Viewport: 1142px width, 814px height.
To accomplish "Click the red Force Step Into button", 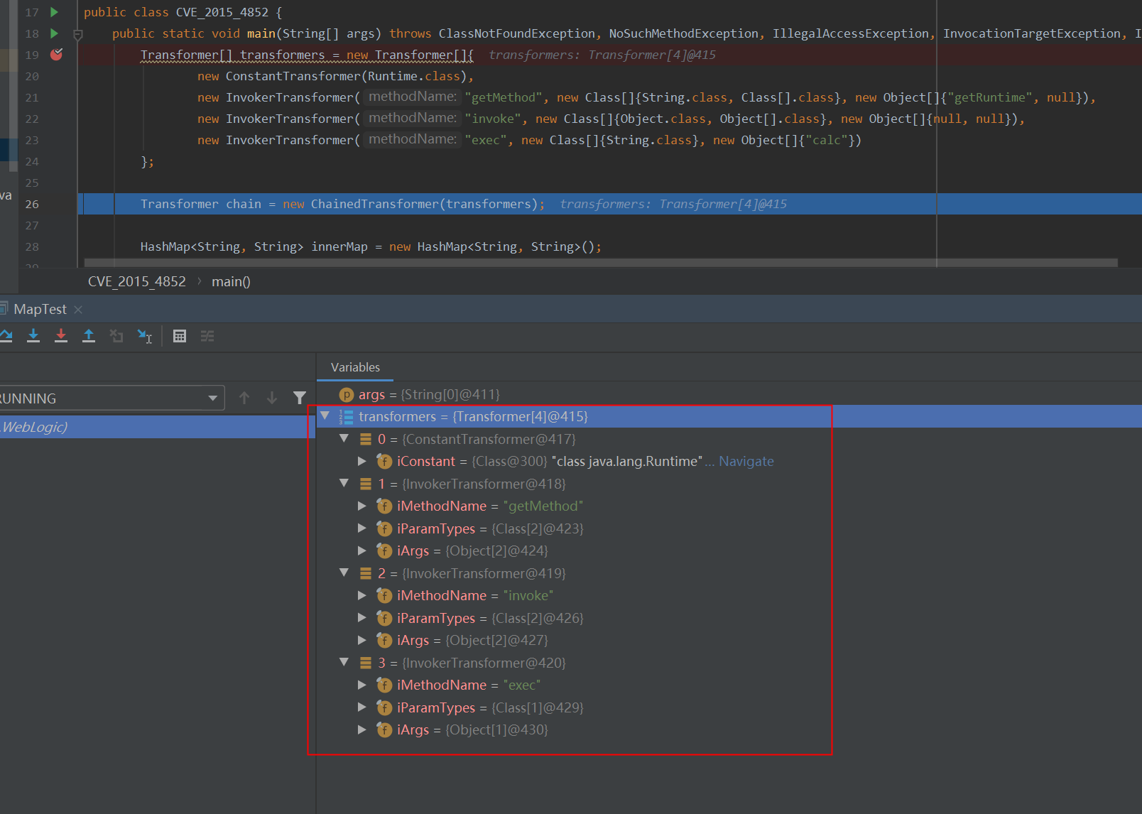I will [x=61, y=336].
